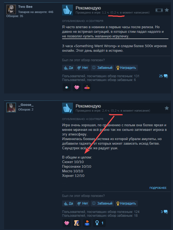173x230 pixels.
Task: Mark _Goose_'s review as Забавный
Action: click(x=102, y=203)
